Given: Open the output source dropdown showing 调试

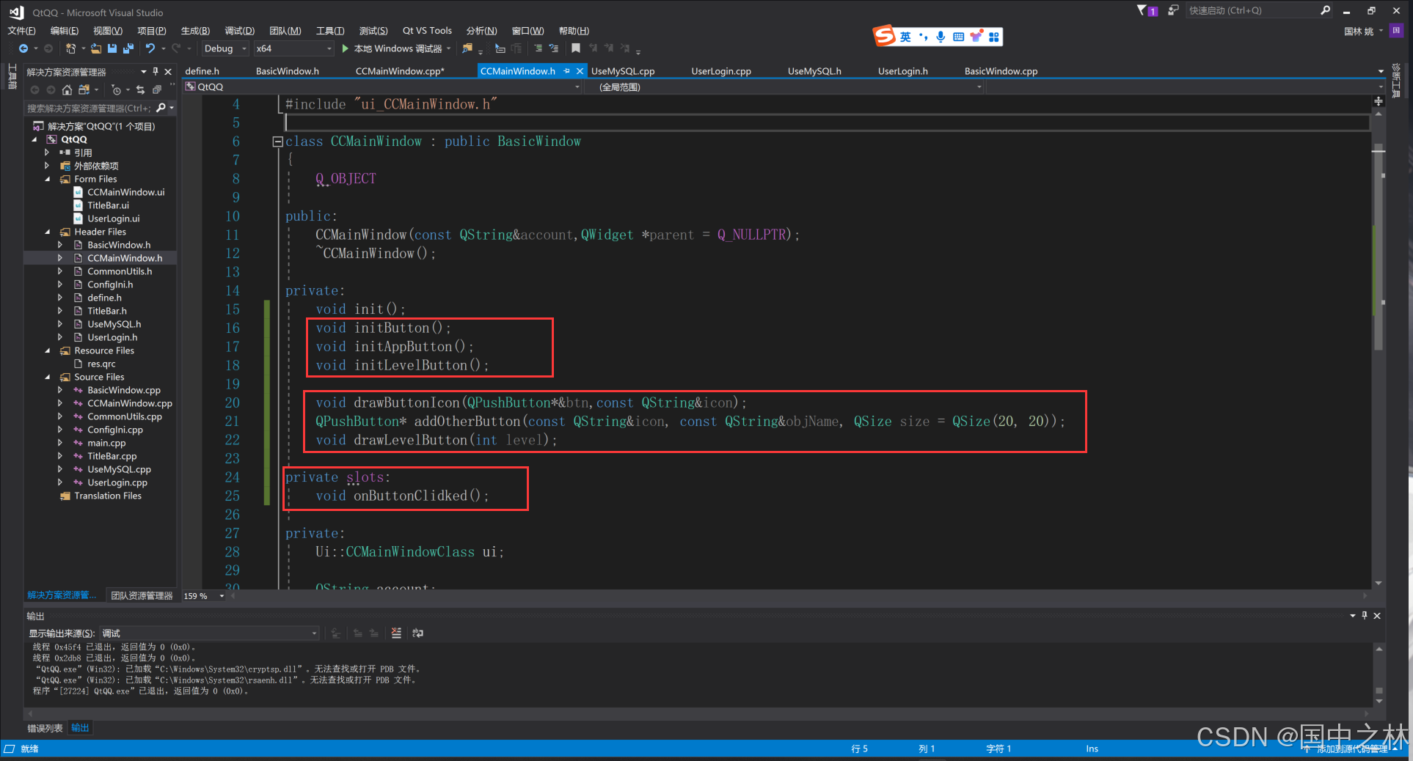Looking at the screenshot, I should [x=209, y=633].
